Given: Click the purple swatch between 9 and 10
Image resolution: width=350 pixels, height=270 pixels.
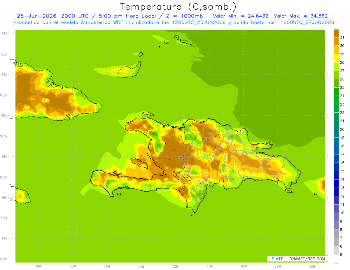Looking at the screenshot, I should point(336,217).
